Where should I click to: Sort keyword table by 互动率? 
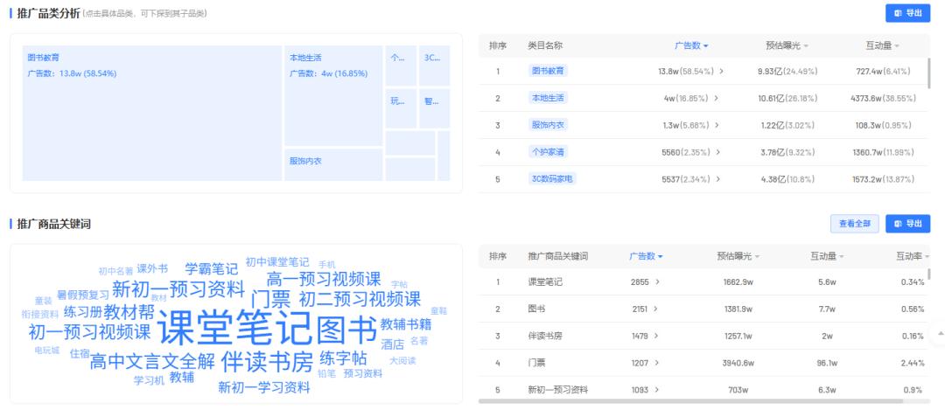point(913,256)
